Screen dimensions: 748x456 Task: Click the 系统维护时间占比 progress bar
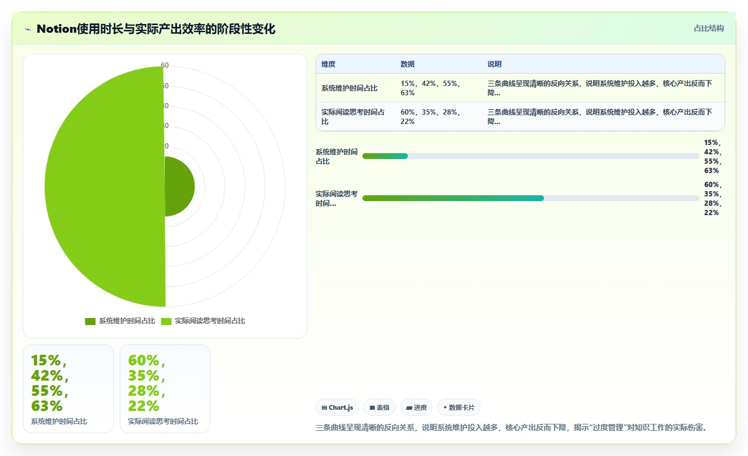[x=531, y=156]
